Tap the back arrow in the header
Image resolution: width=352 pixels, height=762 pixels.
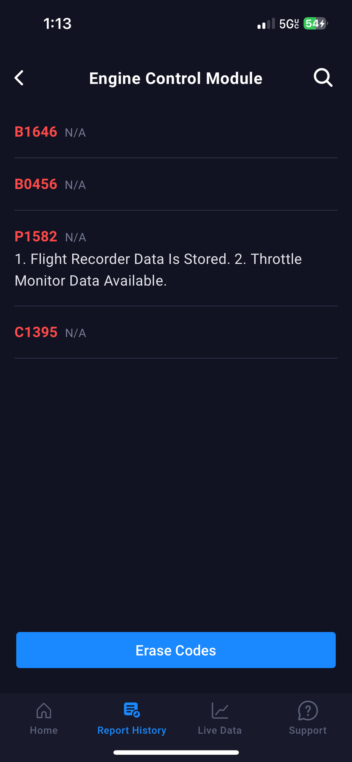pyautogui.click(x=19, y=78)
